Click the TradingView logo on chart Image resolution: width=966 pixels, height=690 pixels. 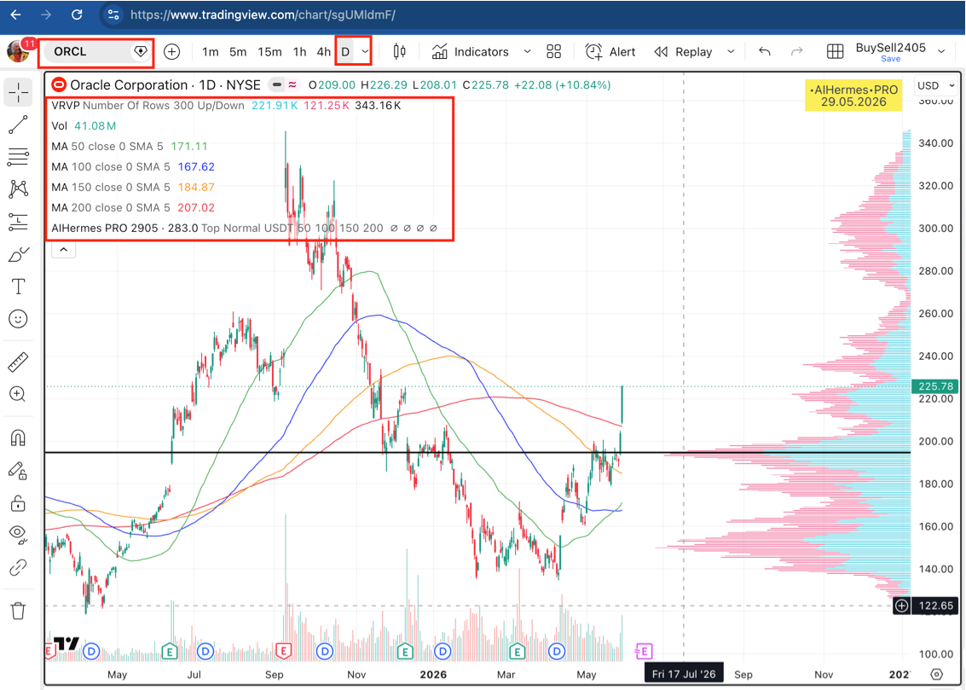click(x=67, y=644)
